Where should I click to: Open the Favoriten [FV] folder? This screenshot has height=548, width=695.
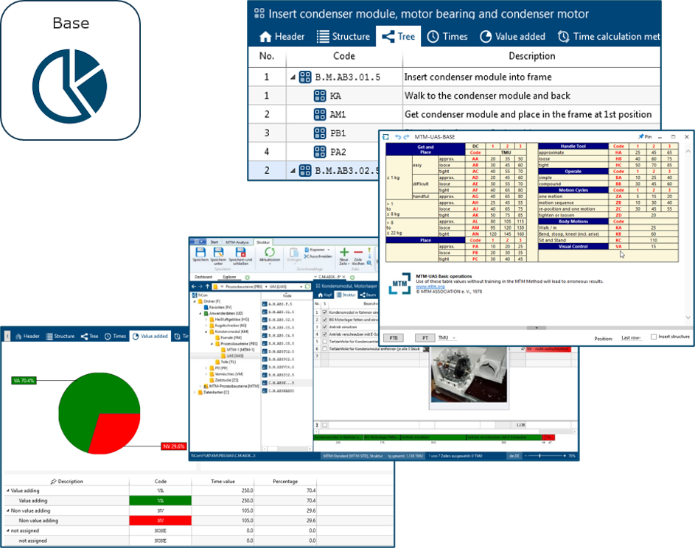click(x=217, y=307)
